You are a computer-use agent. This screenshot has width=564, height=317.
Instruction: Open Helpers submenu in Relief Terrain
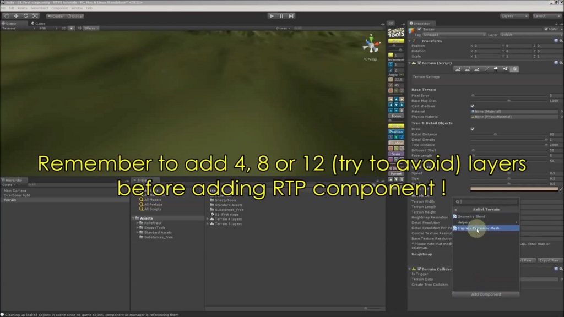pos(486,222)
